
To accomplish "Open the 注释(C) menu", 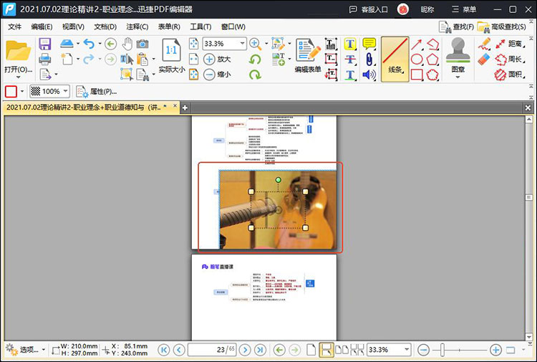I will click(x=137, y=27).
